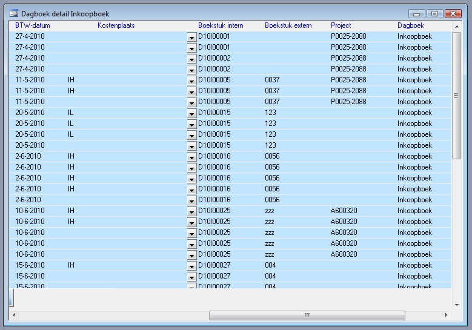
Task: Click the vertical scrollbar down arrow
Action: [x=457, y=305]
